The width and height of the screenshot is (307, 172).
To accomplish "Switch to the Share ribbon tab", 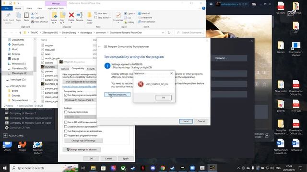I will tap(29, 9).
